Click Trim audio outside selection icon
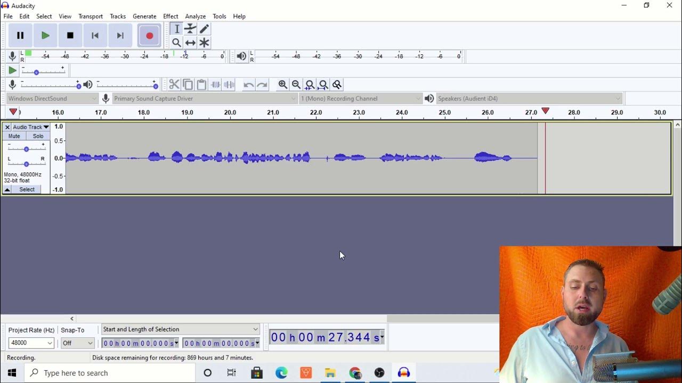682x383 pixels. (x=215, y=85)
